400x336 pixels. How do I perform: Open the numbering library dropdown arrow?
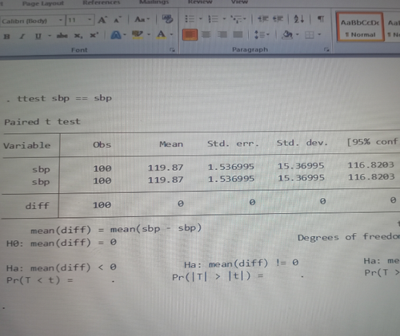pos(224,18)
